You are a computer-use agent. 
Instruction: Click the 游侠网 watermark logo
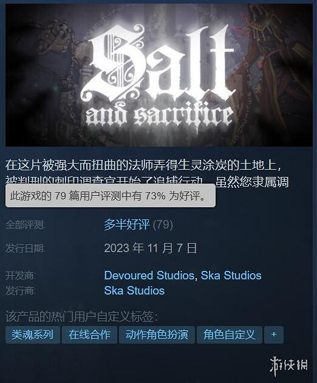(289, 366)
